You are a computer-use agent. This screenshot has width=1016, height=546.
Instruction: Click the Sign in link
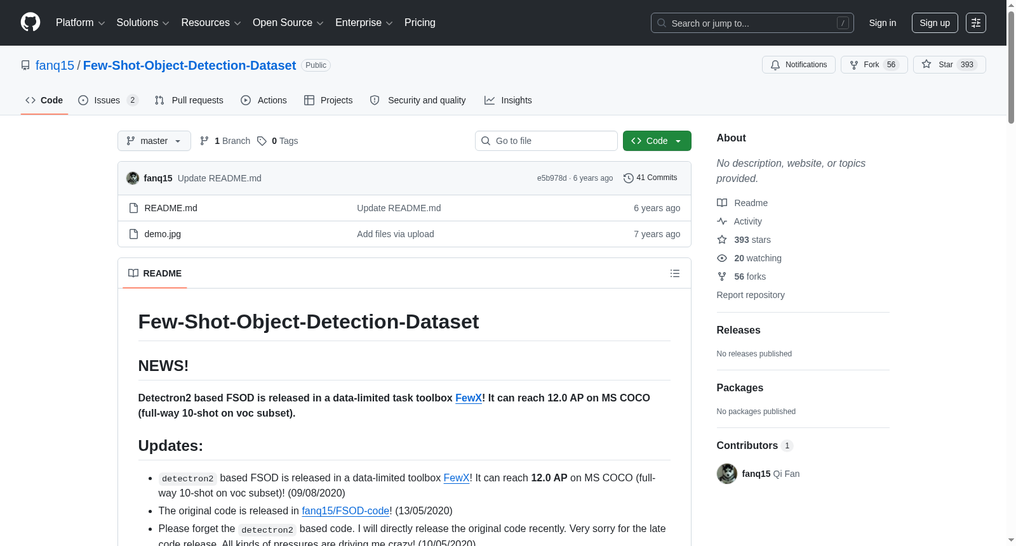883,23
